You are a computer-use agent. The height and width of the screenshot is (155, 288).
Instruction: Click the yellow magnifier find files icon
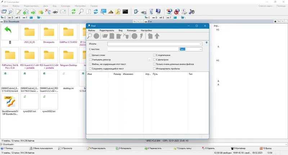coord(118,12)
